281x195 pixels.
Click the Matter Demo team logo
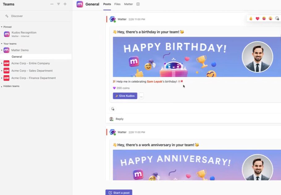click(x=6, y=50)
